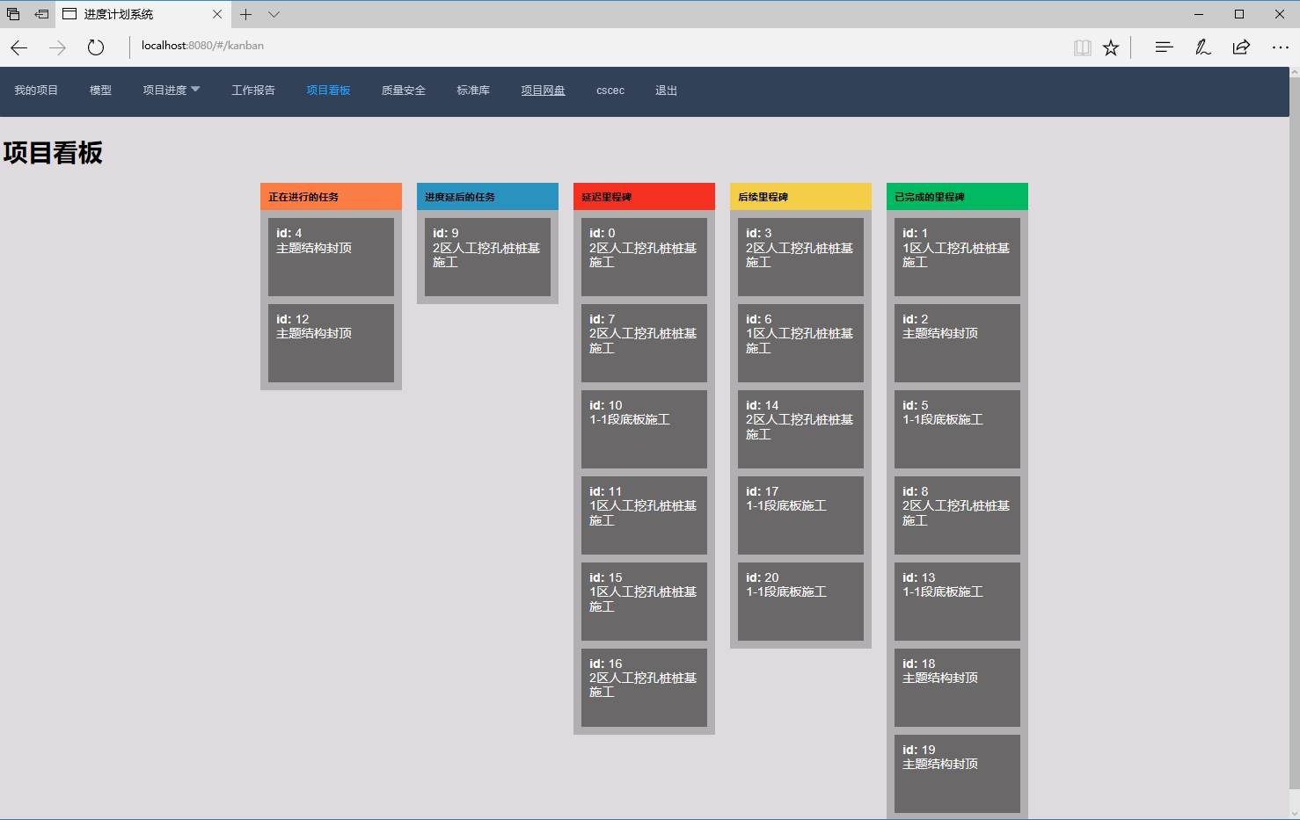The image size is (1300, 820).
Task: Close the 进度计划系统 tab
Action: click(x=217, y=14)
